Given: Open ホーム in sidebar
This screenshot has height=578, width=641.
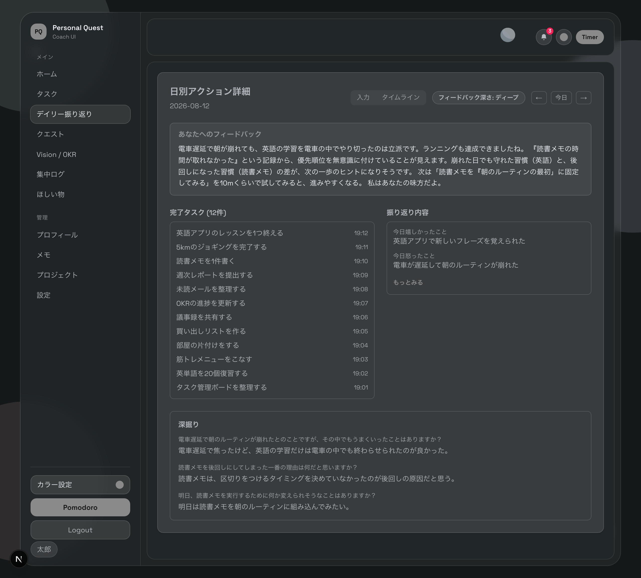Looking at the screenshot, I should point(80,74).
